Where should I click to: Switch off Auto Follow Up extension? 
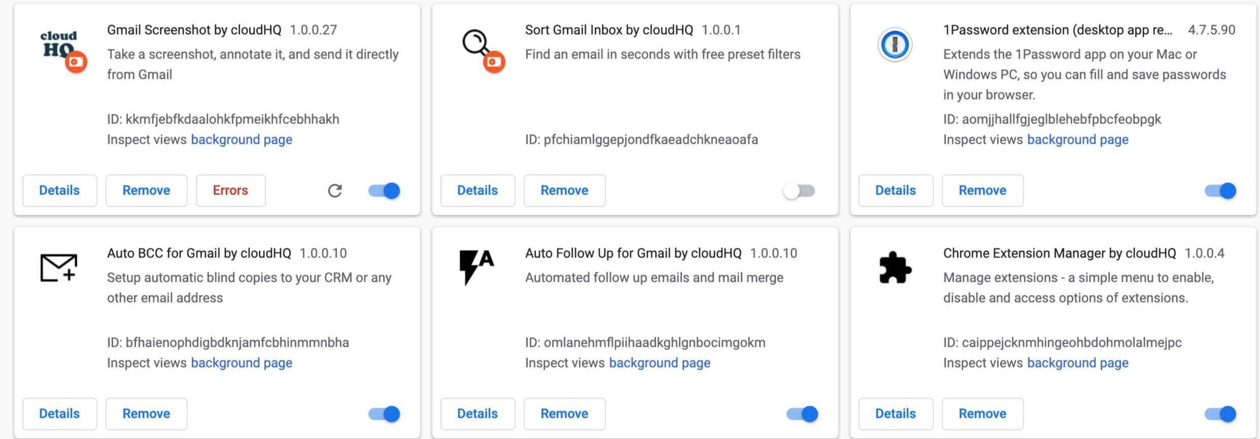802,414
